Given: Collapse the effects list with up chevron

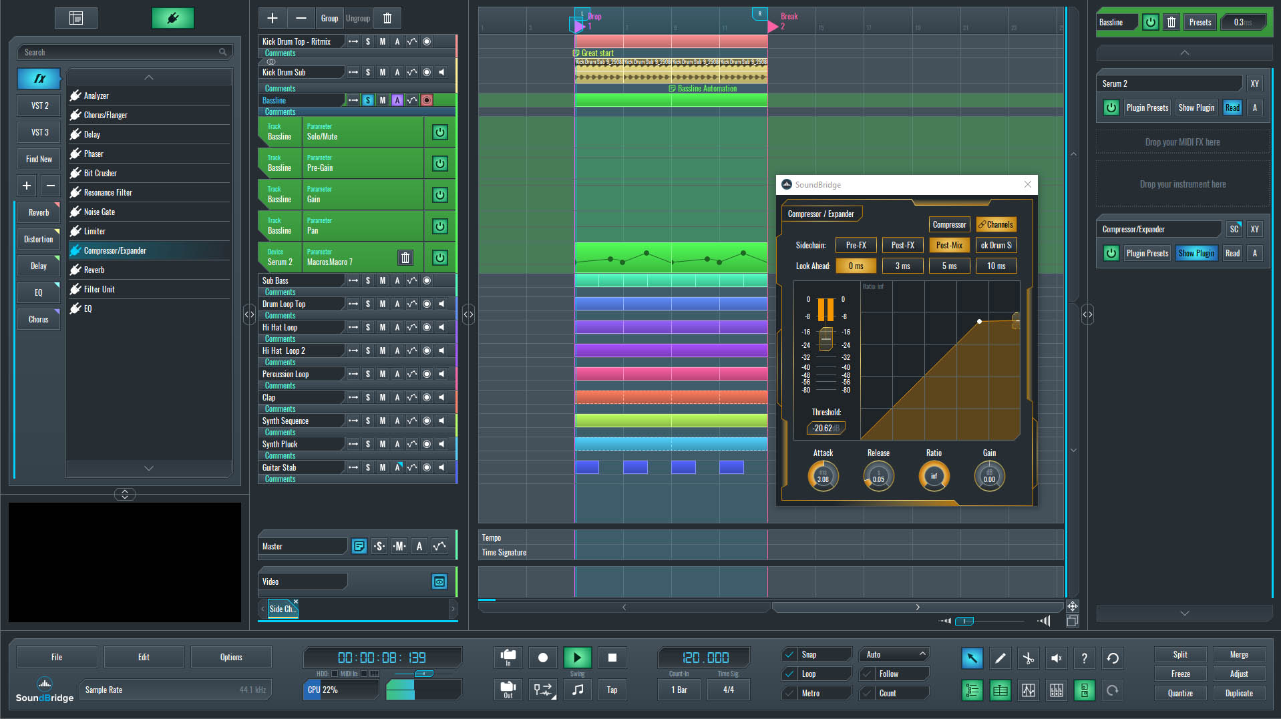Looking at the screenshot, I should [x=149, y=77].
